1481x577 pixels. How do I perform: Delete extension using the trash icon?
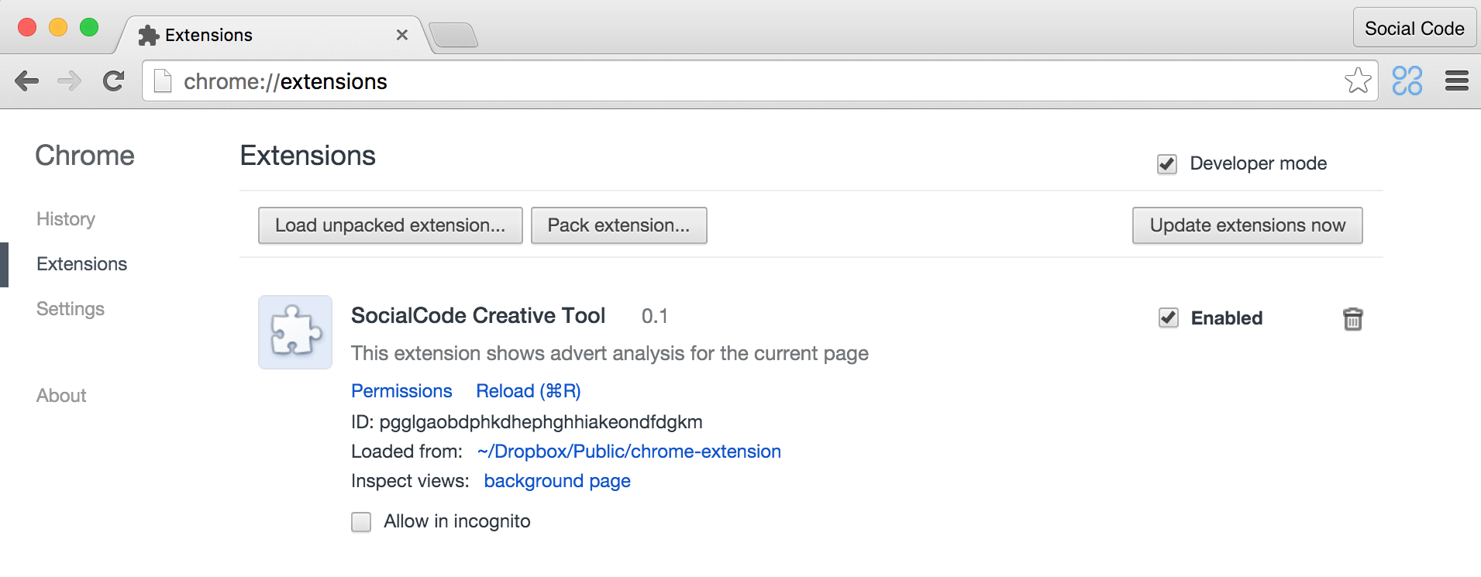tap(1352, 319)
